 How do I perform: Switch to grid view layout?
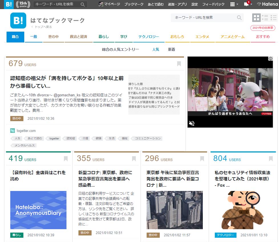click(256, 18)
